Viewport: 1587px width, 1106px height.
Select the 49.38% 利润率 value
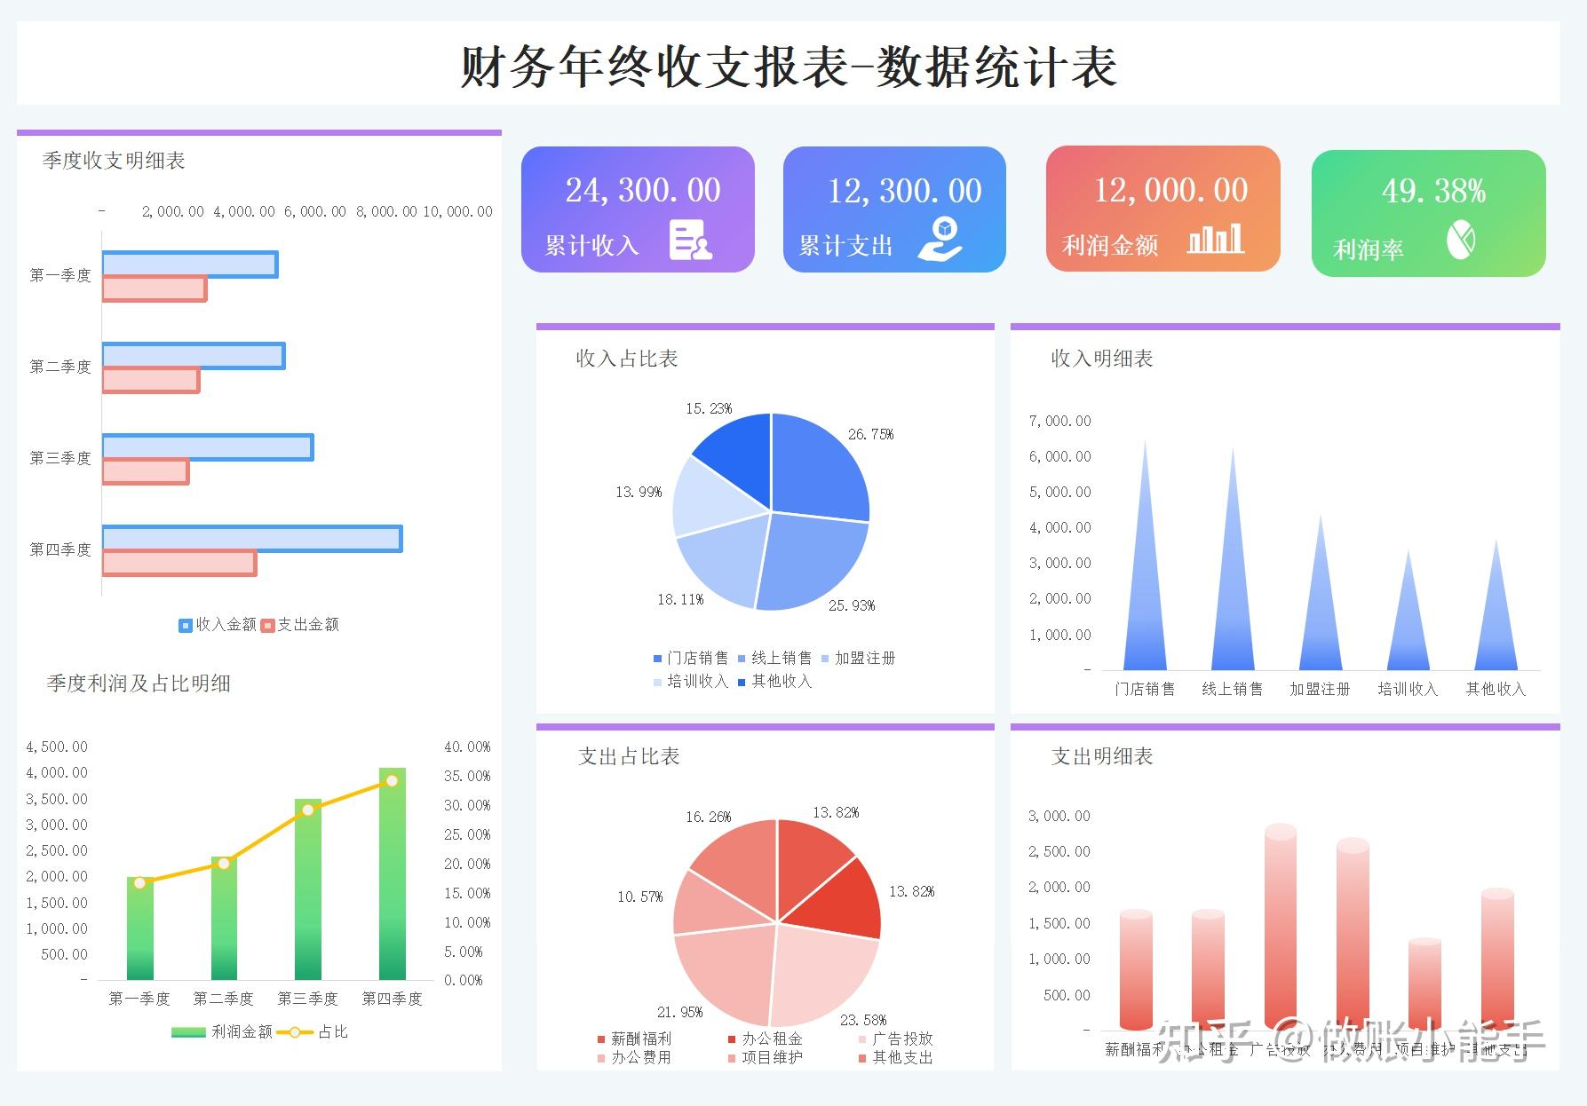pyautogui.click(x=1433, y=191)
